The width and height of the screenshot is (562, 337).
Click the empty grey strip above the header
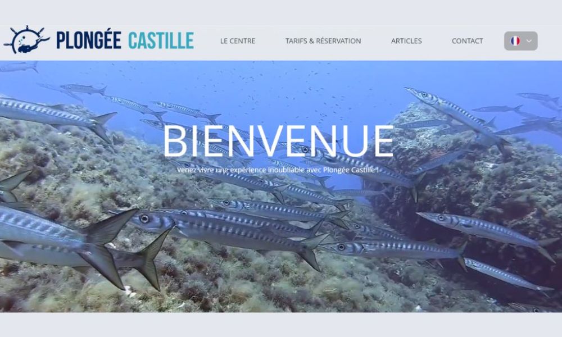(281, 12)
